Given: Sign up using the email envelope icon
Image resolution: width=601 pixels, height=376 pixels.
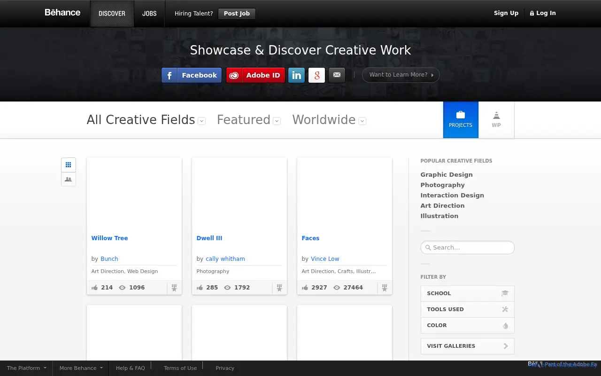Looking at the screenshot, I should click(337, 75).
